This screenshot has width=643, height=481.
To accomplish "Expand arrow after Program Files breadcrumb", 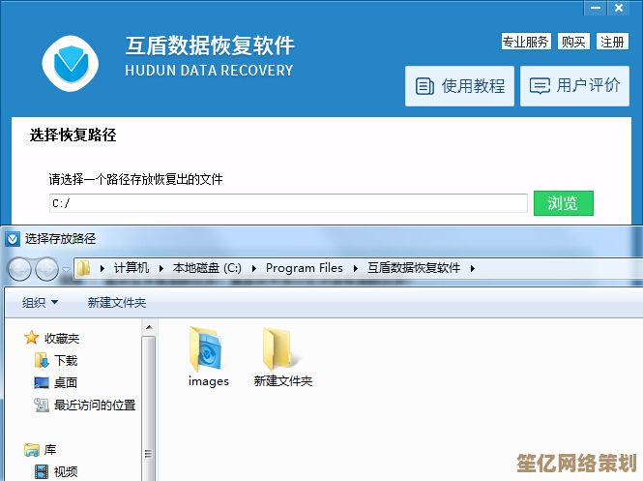I will (x=356, y=268).
